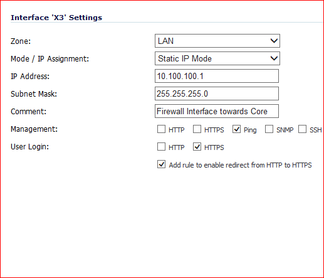Viewport: 324px width, 278px height.
Task: Enable Management HTTPS checkbox
Action: 197,129
